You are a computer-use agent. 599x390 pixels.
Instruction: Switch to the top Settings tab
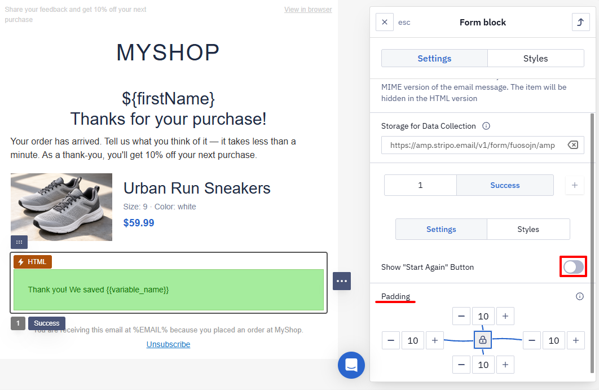434,59
